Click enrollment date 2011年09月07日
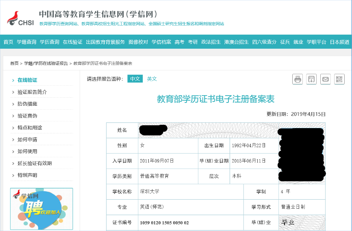Viewport: 352px width, 231px height. tap(157, 161)
